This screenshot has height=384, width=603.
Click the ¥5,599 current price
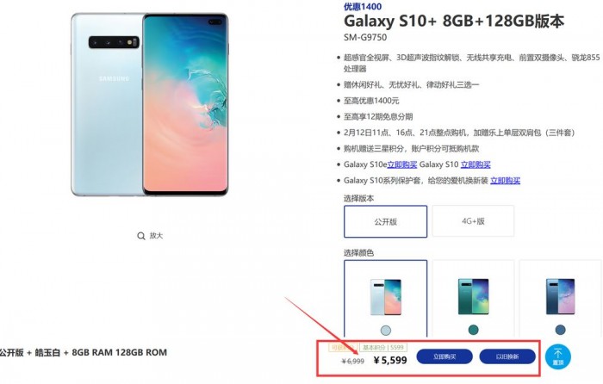(x=390, y=360)
